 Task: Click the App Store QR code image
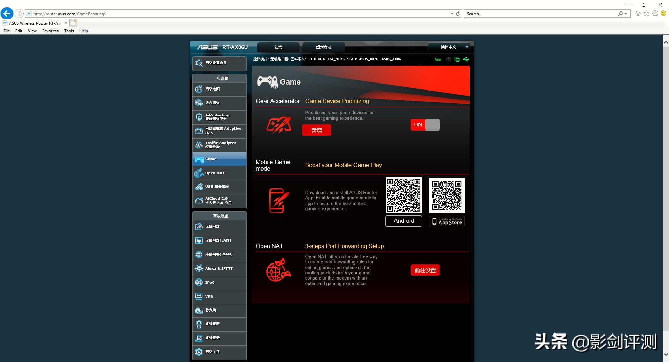point(447,195)
